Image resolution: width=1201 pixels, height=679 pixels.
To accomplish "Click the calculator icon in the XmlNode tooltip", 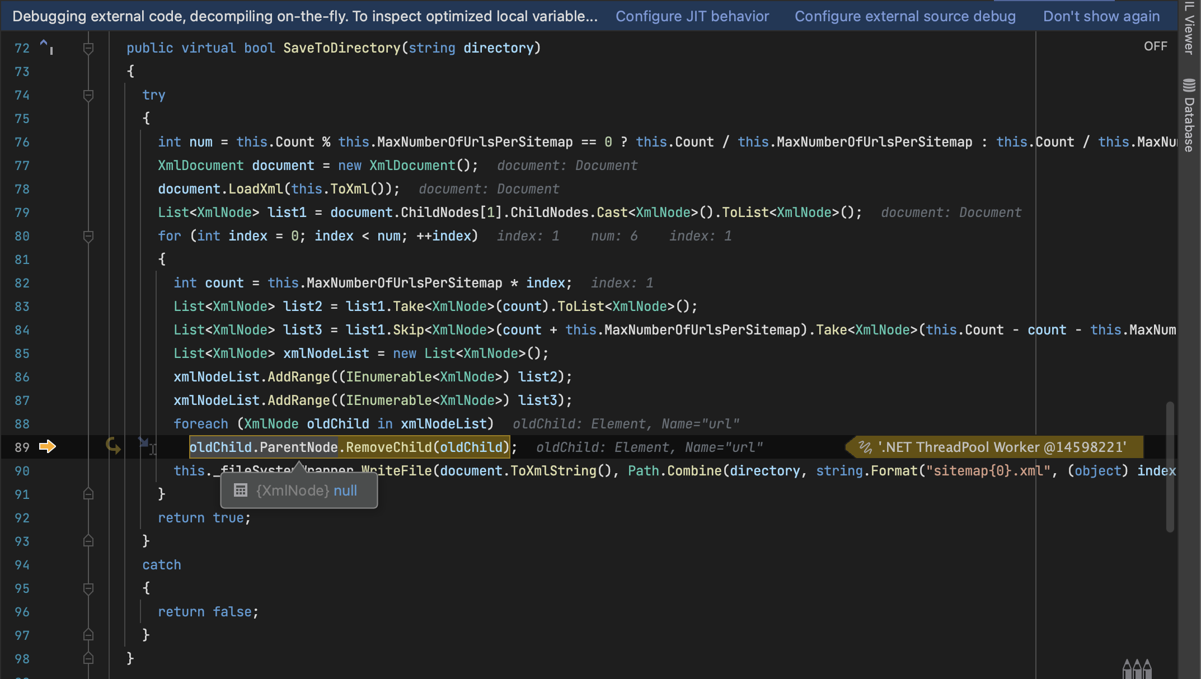I will 241,491.
